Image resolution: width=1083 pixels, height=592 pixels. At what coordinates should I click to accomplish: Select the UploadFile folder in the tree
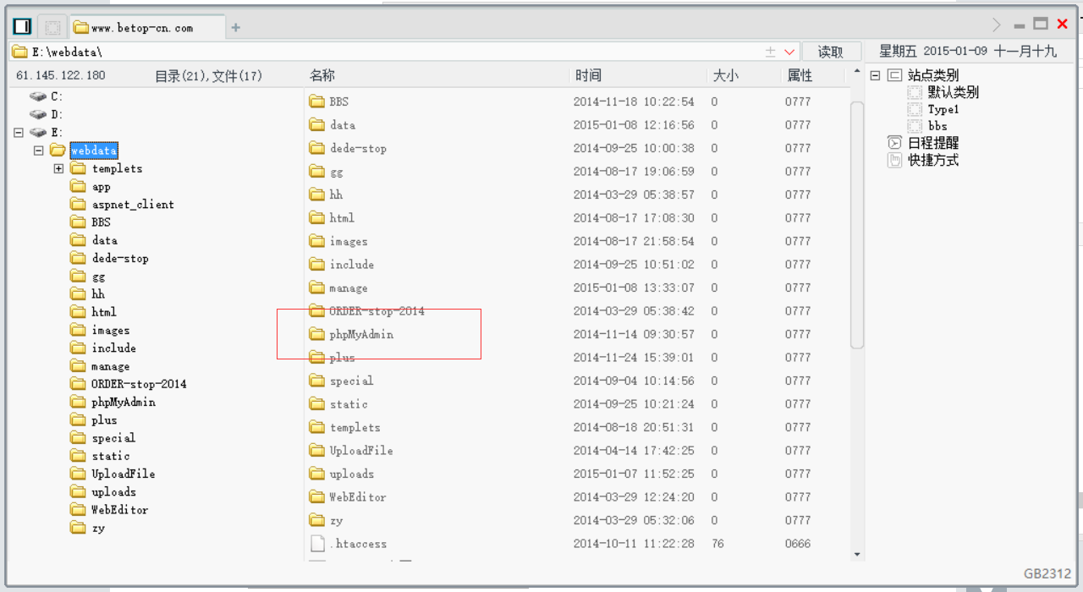[124, 474]
